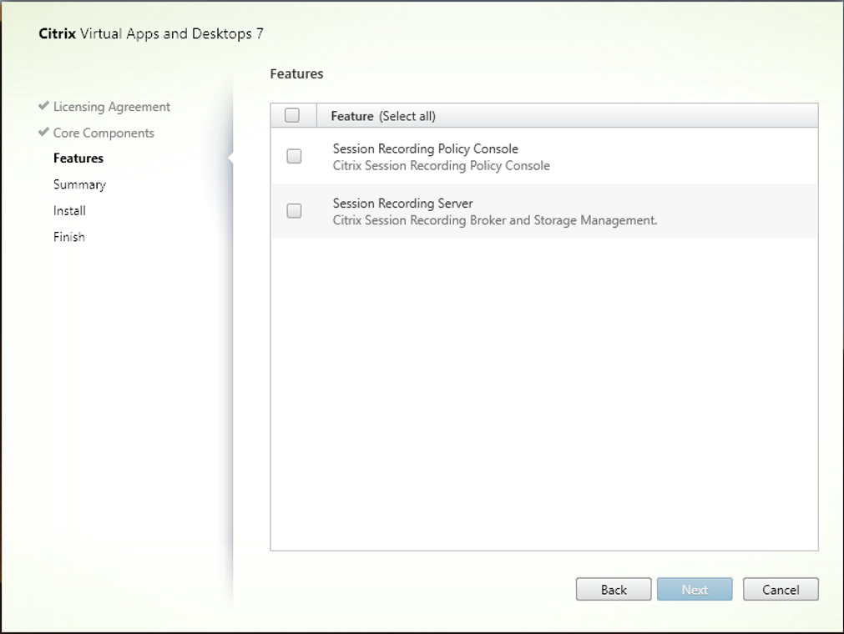Enable the Select all Feature checkbox
Screen dimensions: 844x634
(293, 115)
